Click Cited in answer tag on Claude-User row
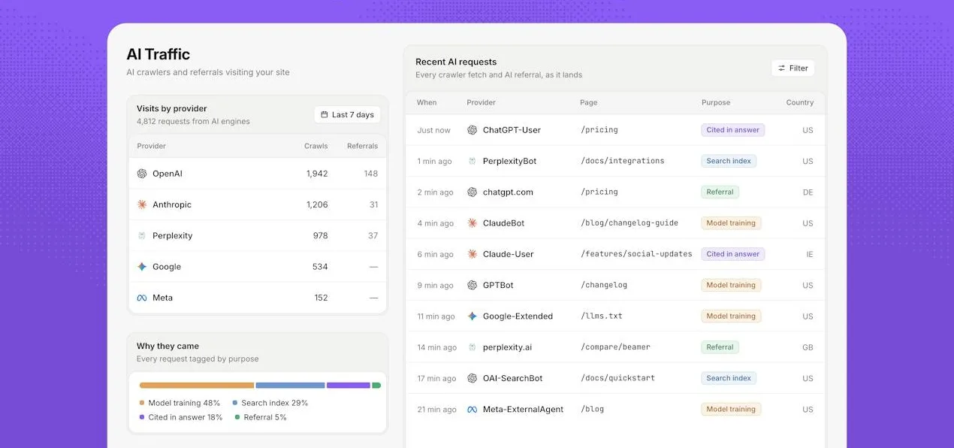This screenshot has height=448, width=954. 733,254
